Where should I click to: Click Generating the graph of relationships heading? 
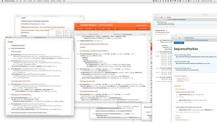[x=29, y=113]
